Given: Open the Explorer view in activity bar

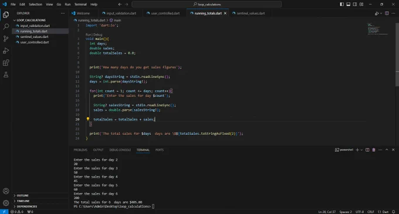Looking at the screenshot, I should (6, 15).
